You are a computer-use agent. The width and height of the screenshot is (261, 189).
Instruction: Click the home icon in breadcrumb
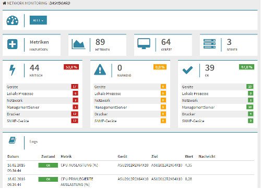coord(5,3)
